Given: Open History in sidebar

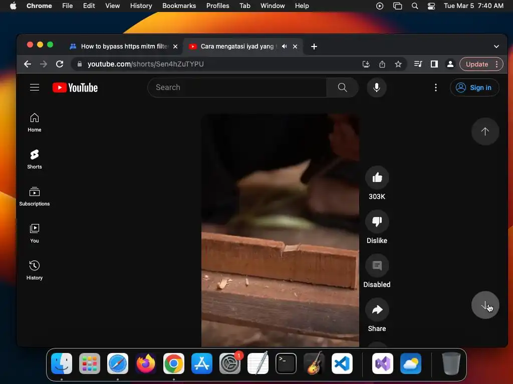Looking at the screenshot, I should [x=35, y=270].
